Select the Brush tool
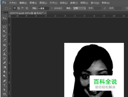 click(x=4, y=50)
